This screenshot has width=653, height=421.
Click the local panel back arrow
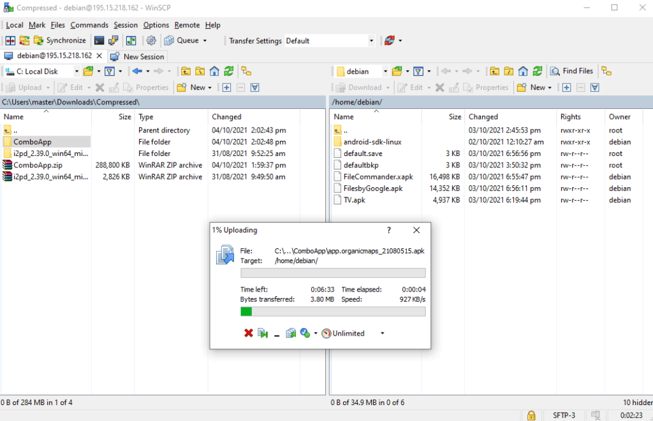[x=137, y=71]
